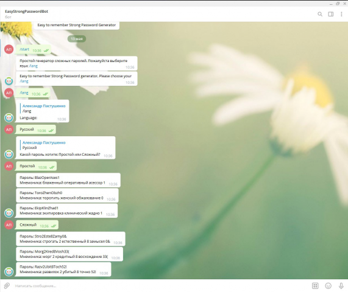
Task: Click the Простой sent message
Action: click(x=36, y=167)
